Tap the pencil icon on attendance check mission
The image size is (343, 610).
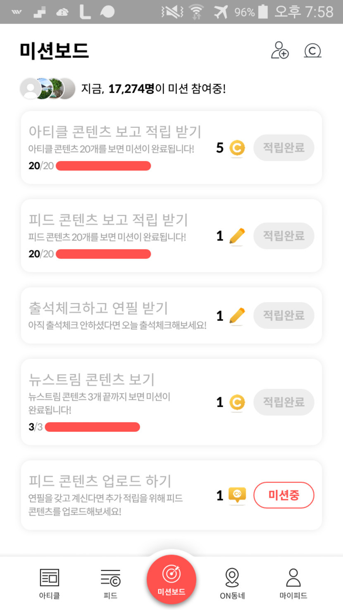pyautogui.click(x=237, y=316)
